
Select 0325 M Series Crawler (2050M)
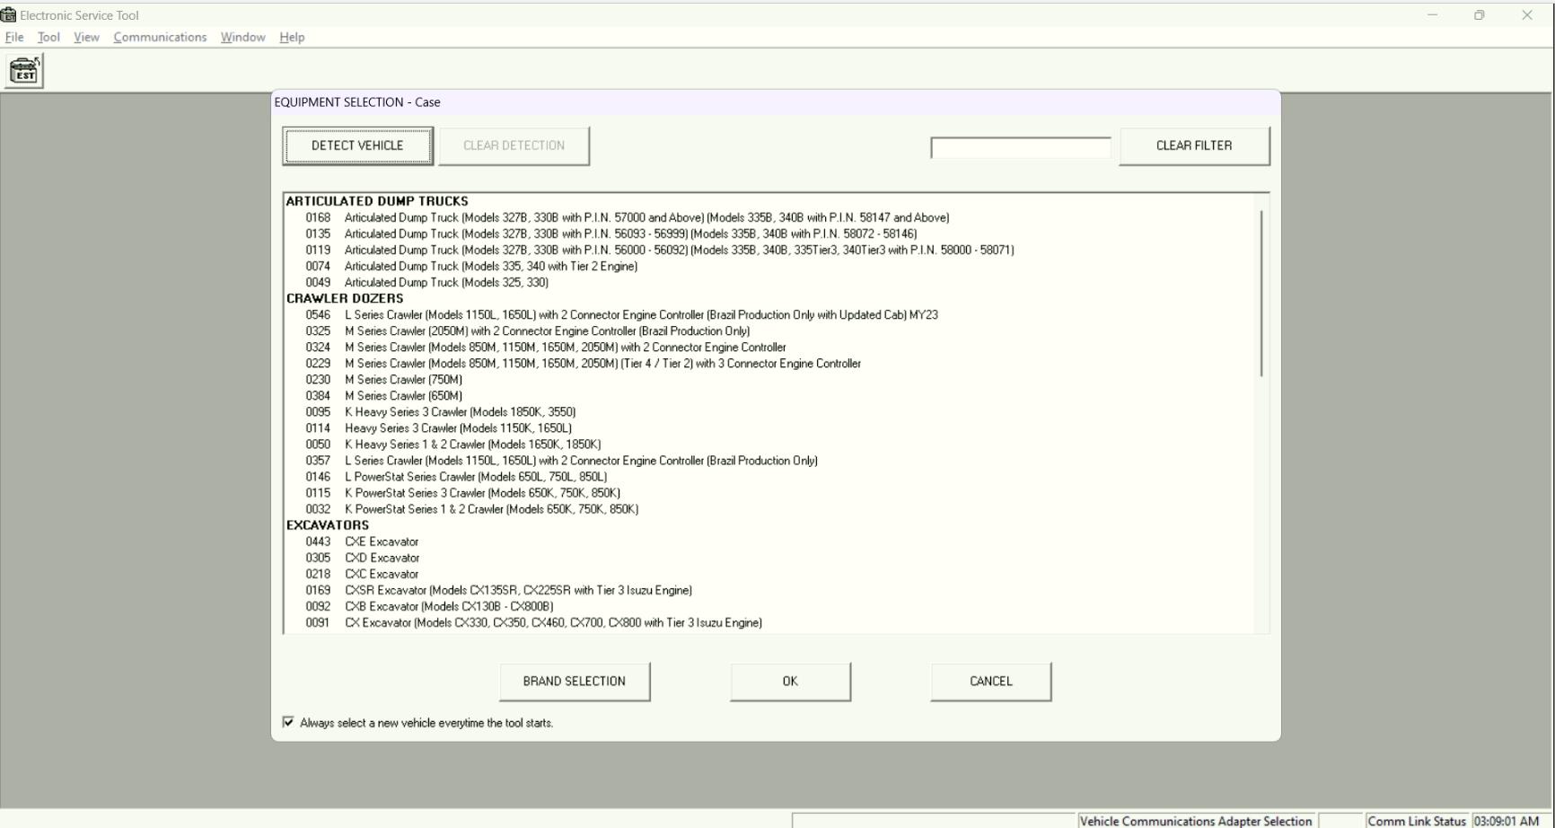(x=527, y=331)
